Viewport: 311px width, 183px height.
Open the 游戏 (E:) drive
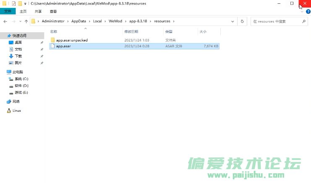coord(21,93)
